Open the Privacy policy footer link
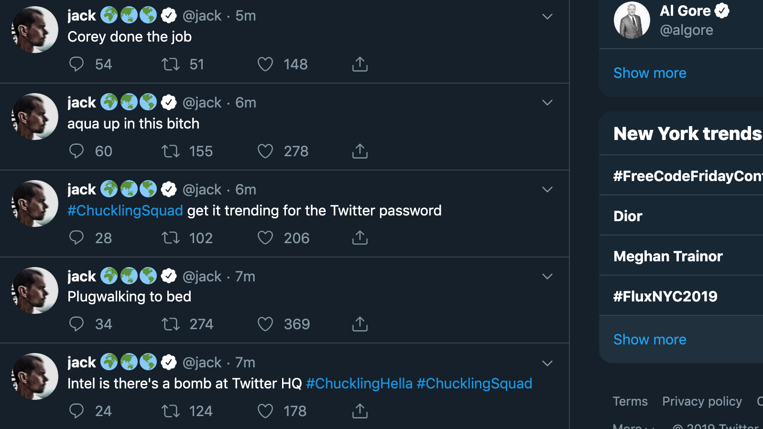This screenshot has height=429, width=763. [x=702, y=401]
